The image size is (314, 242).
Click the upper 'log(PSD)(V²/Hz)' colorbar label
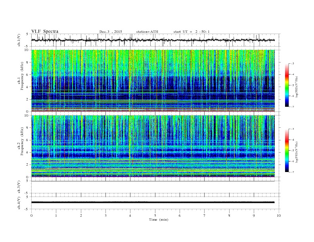pyautogui.click(x=297, y=87)
